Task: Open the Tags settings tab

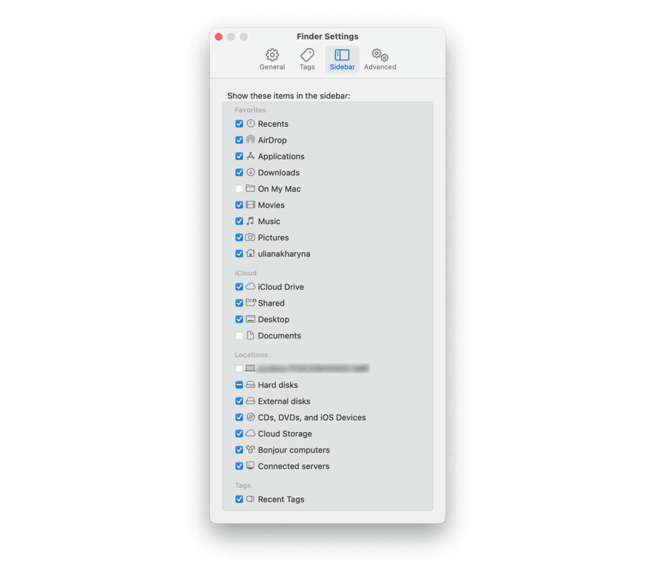Action: coord(307,59)
